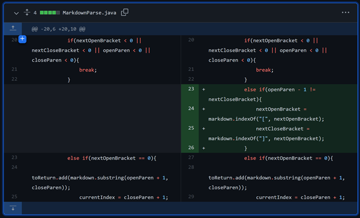The width and height of the screenshot is (360, 218).
Task: Select right line number 21
Action: [x=191, y=69]
